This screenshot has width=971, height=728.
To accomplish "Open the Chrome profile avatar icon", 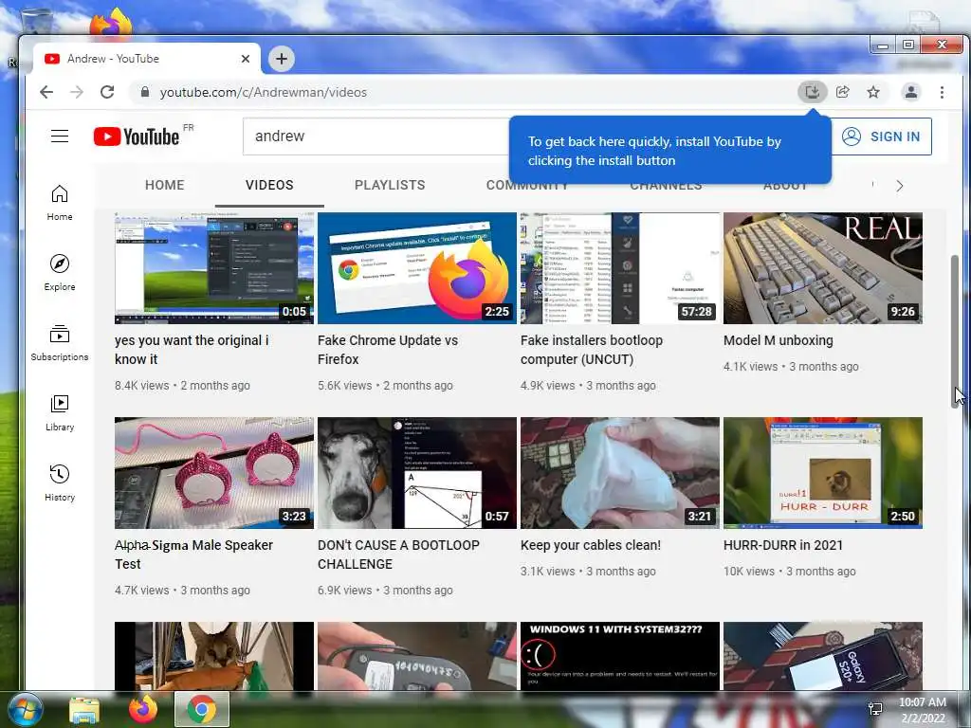I will pyautogui.click(x=911, y=92).
